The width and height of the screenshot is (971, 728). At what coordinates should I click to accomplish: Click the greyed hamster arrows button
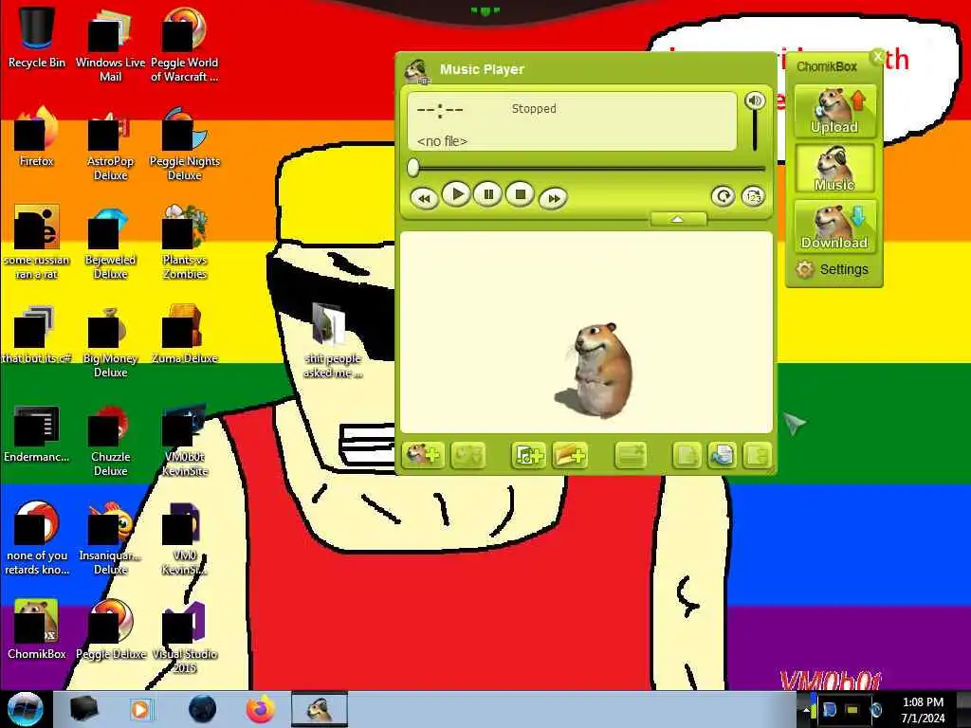coord(468,456)
